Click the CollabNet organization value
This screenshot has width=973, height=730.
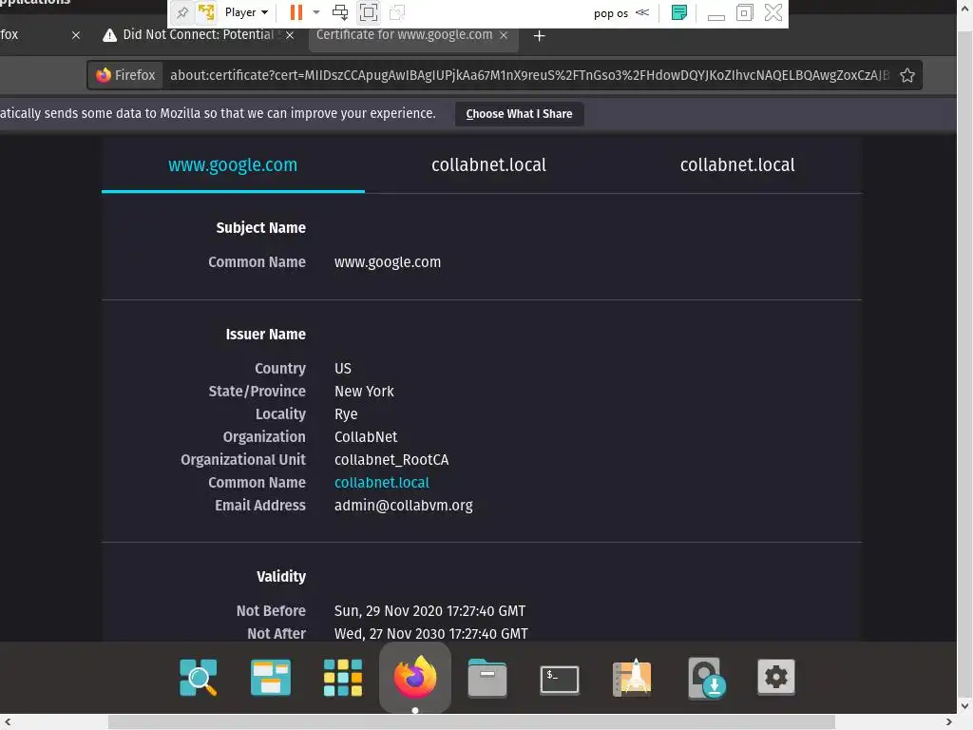(x=366, y=437)
